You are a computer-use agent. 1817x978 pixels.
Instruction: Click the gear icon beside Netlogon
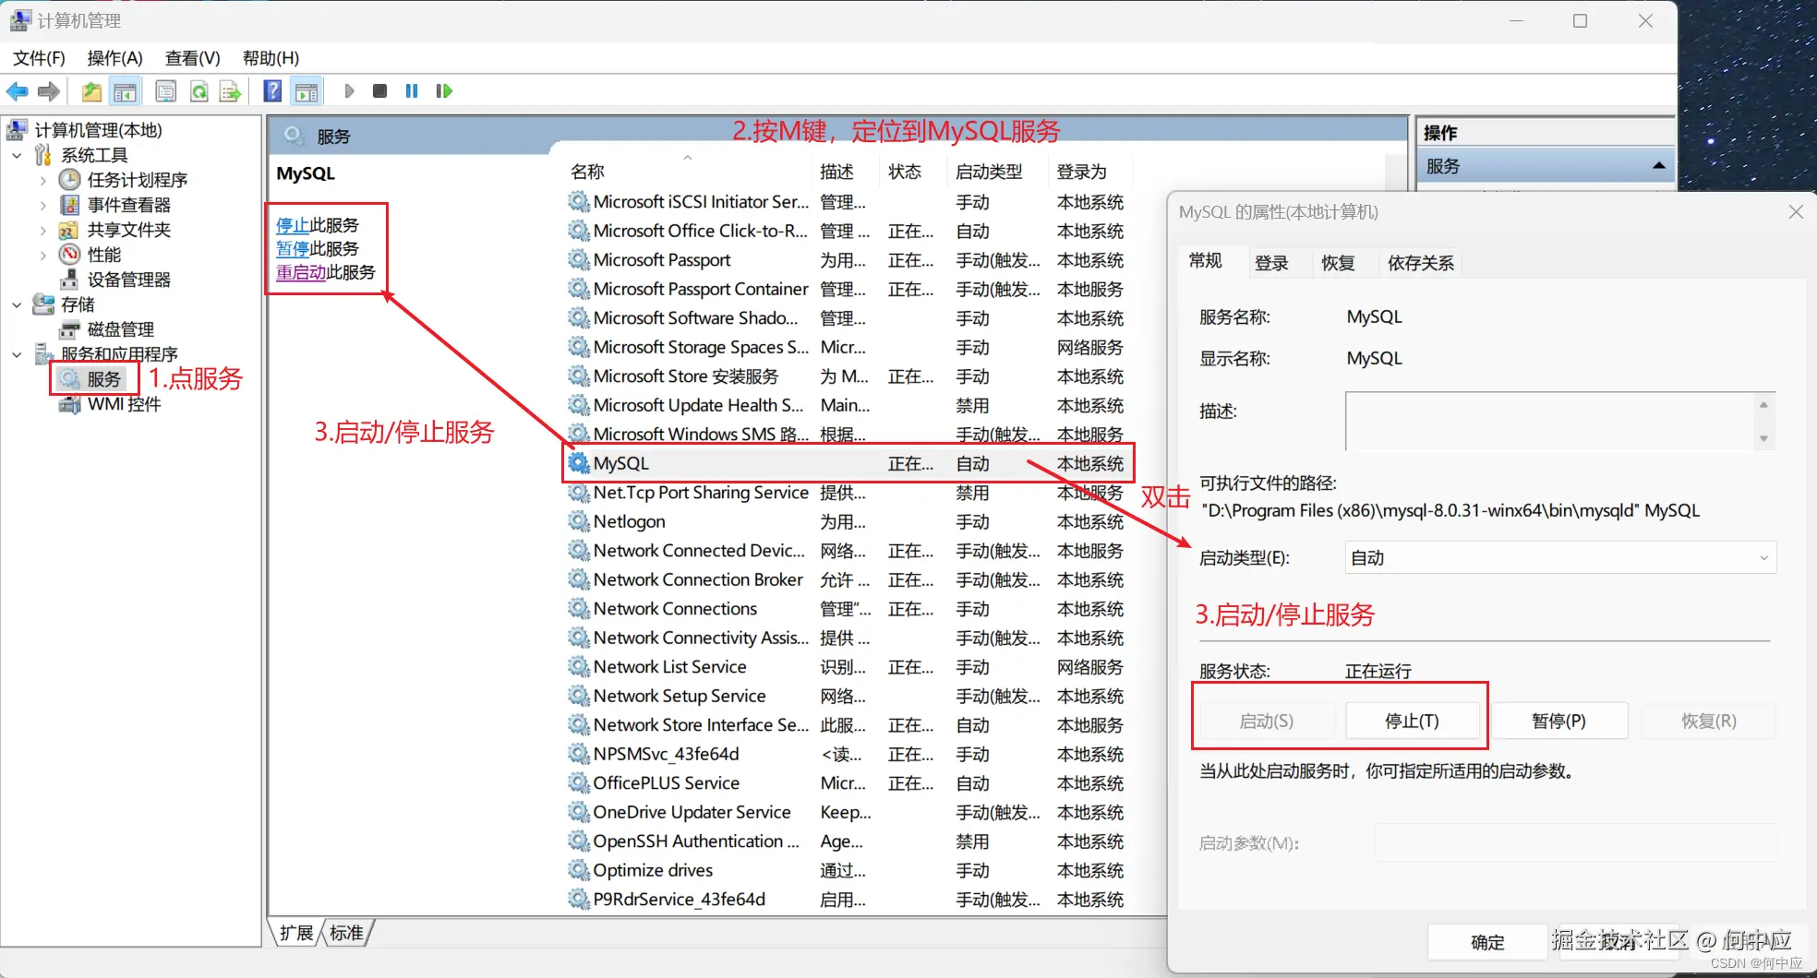pyautogui.click(x=579, y=521)
